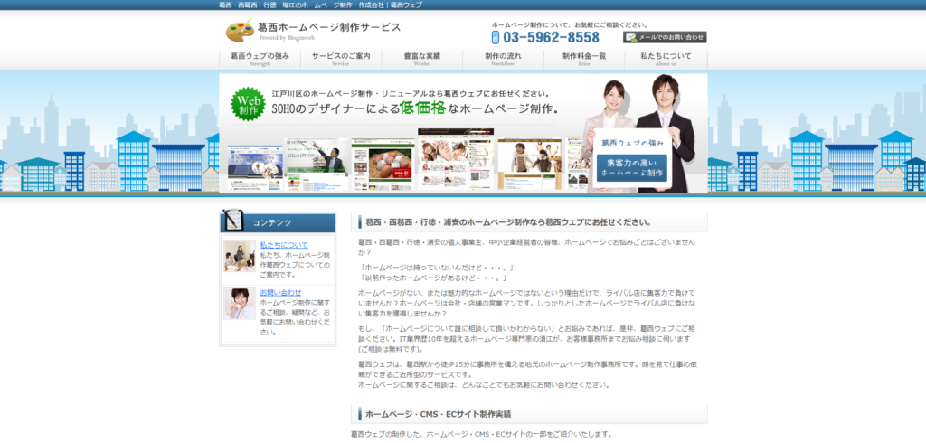Screen dimensions: 926x443
Task: Click the eggs website portfolio thumbnail
Action: point(383,165)
